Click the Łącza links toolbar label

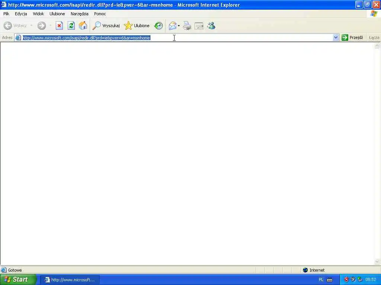point(374,37)
